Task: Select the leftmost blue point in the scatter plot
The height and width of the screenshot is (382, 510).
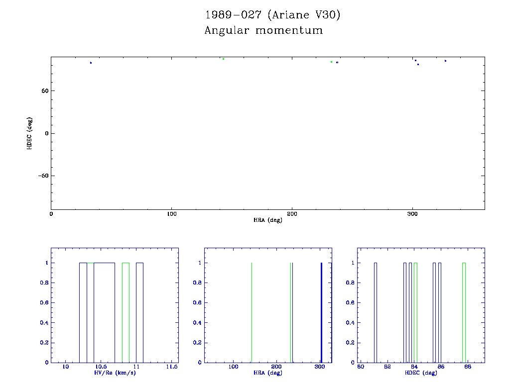Action: pyautogui.click(x=91, y=63)
